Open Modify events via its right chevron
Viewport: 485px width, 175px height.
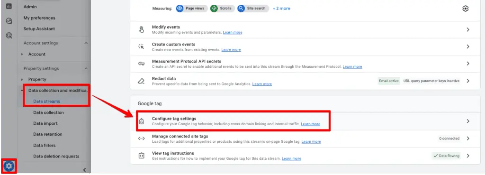tap(468, 30)
